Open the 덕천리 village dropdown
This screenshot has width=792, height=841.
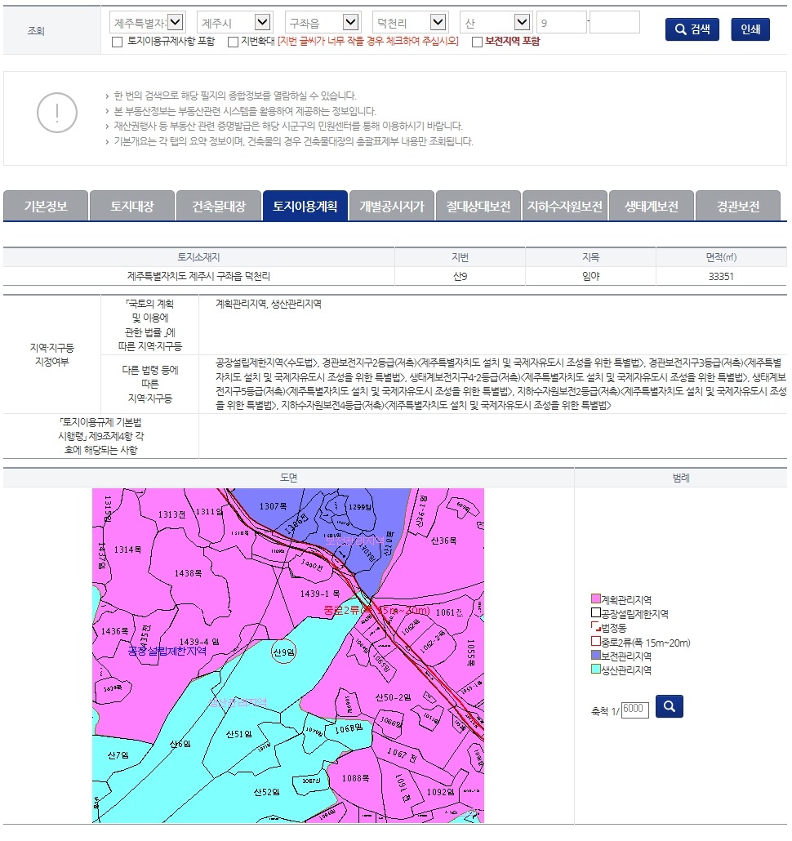click(x=410, y=23)
